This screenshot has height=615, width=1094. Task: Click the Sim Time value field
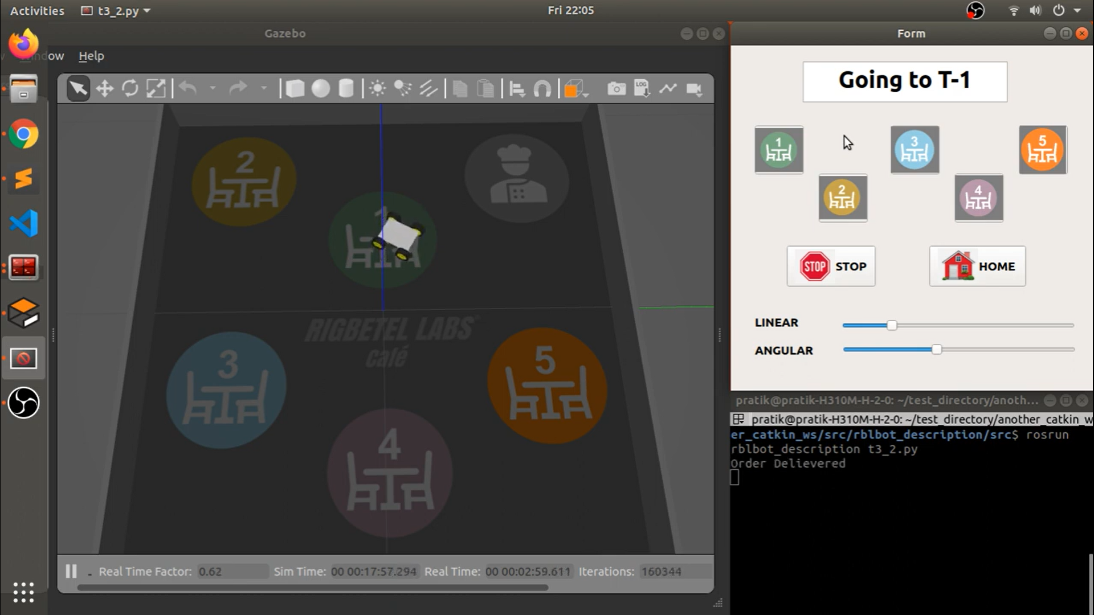374,571
